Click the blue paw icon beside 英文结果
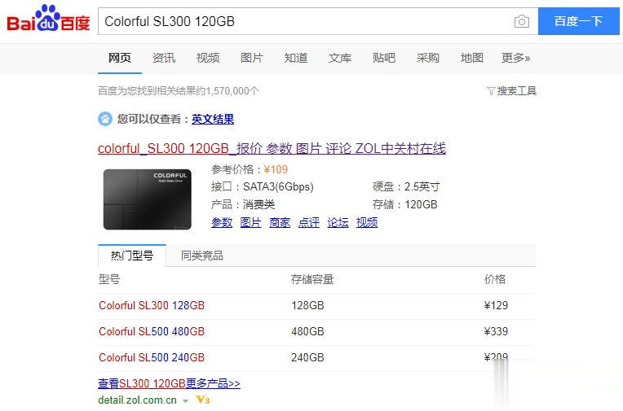This screenshot has width=623, height=411. pyautogui.click(x=105, y=119)
